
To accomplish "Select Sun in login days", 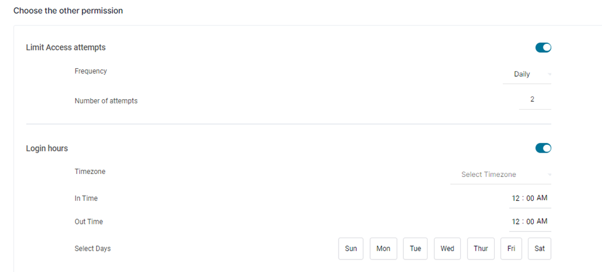I will pyautogui.click(x=351, y=249).
